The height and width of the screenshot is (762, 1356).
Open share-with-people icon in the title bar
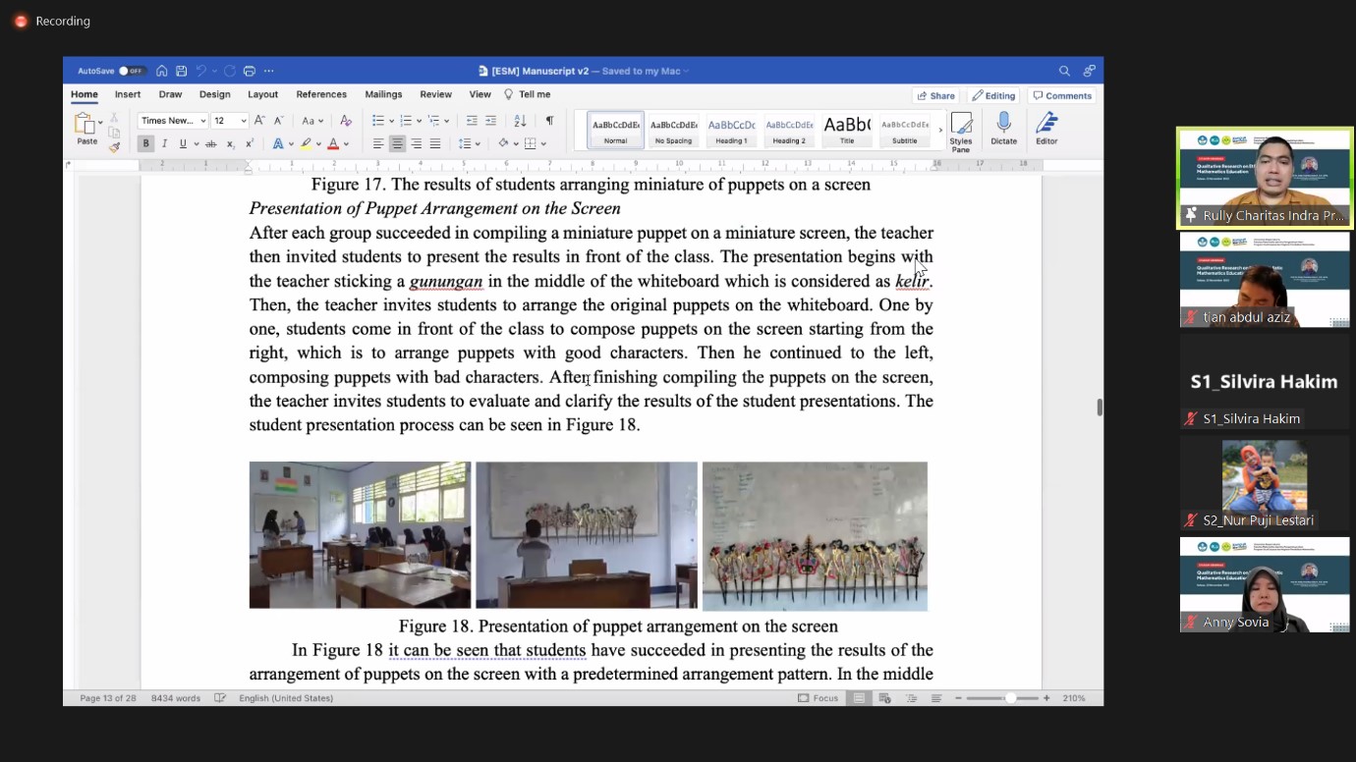[x=1089, y=71]
